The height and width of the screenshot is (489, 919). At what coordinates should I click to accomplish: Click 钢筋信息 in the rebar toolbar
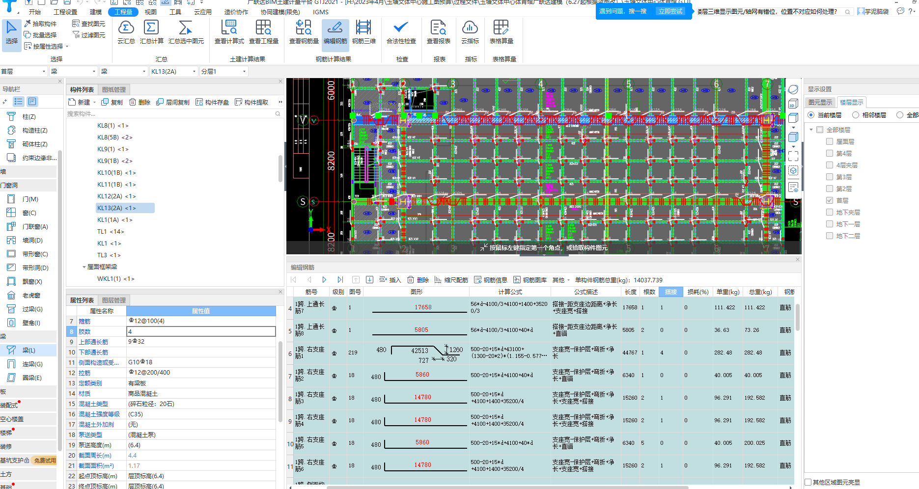tap(491, 280)
